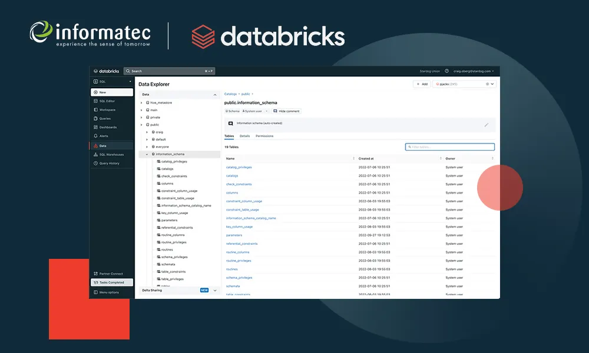Screen dimensions: 589x353
Task: Open Query History in sidebar
Action: coord(107,163)
